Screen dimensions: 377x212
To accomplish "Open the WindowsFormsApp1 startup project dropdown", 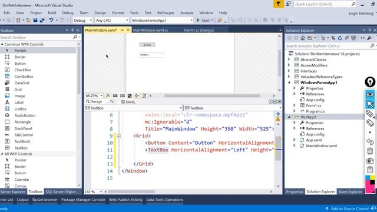I will pos(162,21).
